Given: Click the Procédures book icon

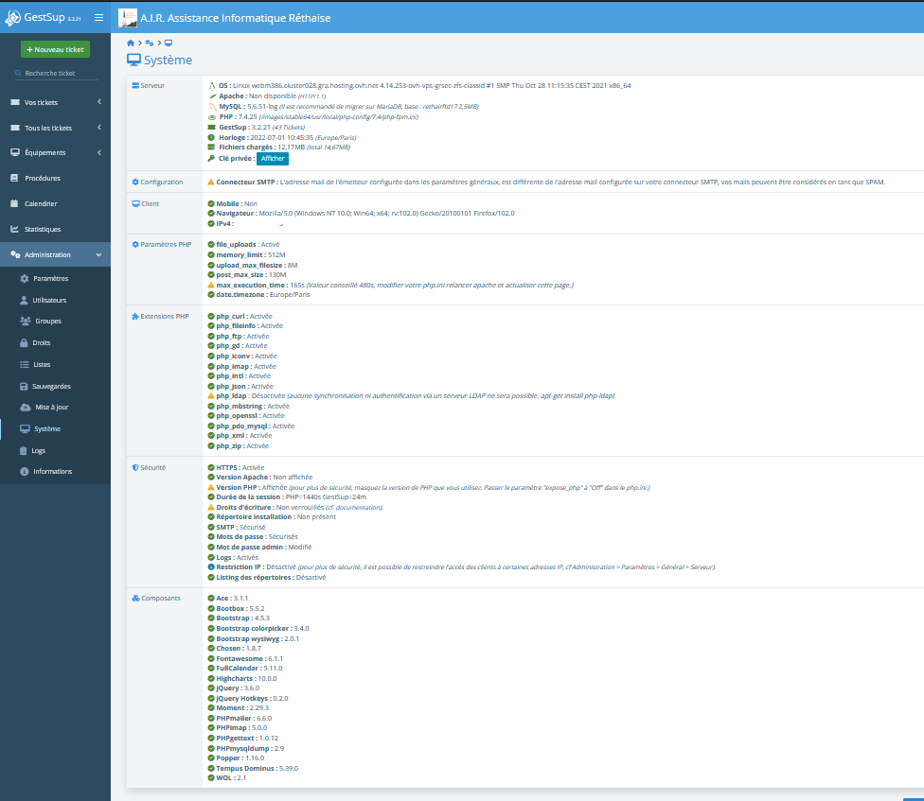Looking at the screenshot, I should [x=14, y=178].
